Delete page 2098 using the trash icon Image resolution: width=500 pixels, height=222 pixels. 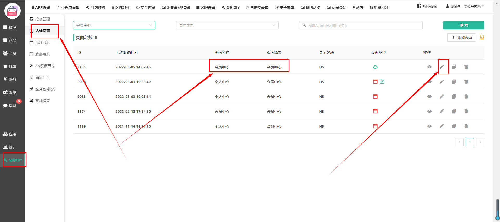pyautogui.click(x=466, y=82)
